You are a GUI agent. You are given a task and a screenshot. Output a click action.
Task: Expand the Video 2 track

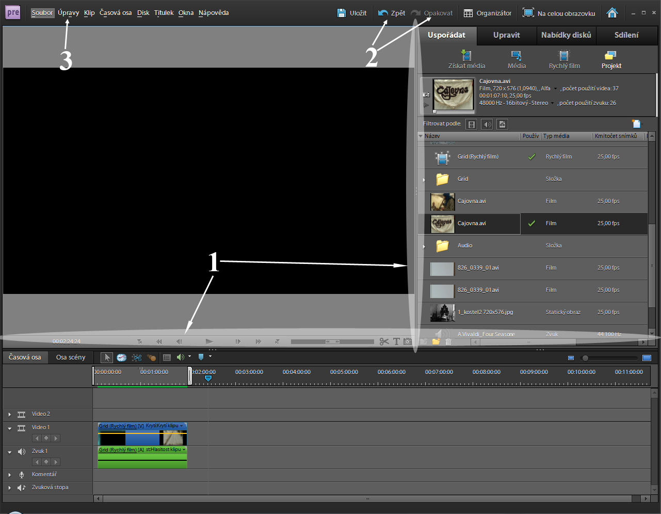click(x=9, y=414)
